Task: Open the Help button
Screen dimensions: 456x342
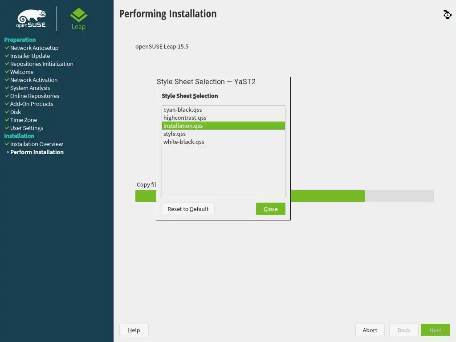Action: point(134,330)
